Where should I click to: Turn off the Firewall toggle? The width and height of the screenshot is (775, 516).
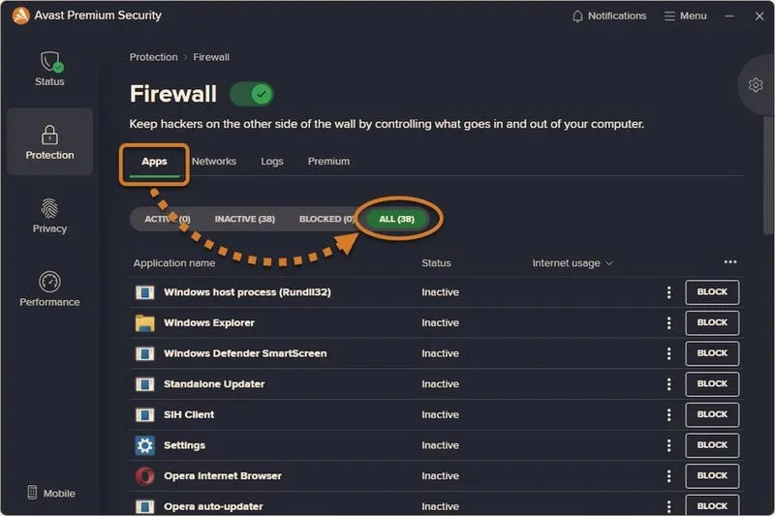pos(252,94)
